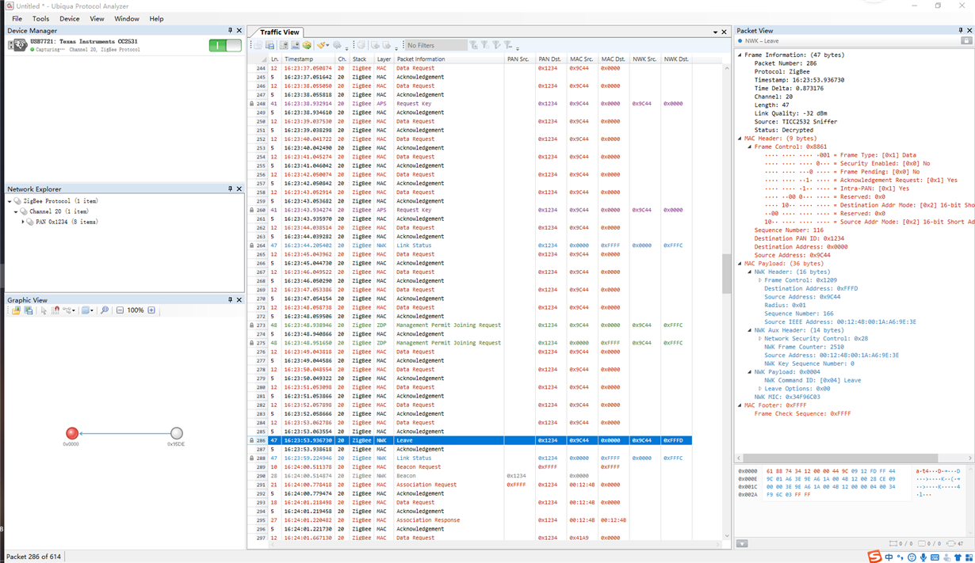Open the Tools menu
Image resolution: width=975 pixels, height=563 pixels.
coord(40,18)
